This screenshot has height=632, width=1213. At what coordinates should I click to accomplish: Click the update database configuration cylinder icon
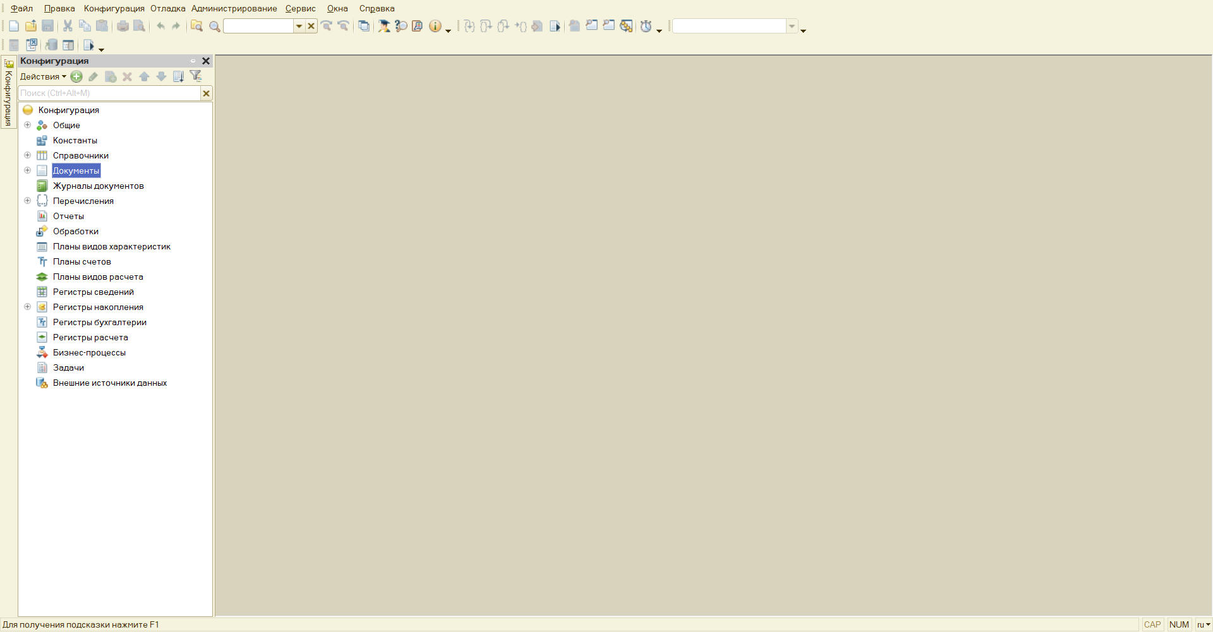[51, 45]
